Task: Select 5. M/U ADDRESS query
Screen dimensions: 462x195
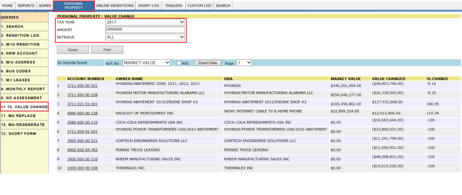Action: pos(24,62)
